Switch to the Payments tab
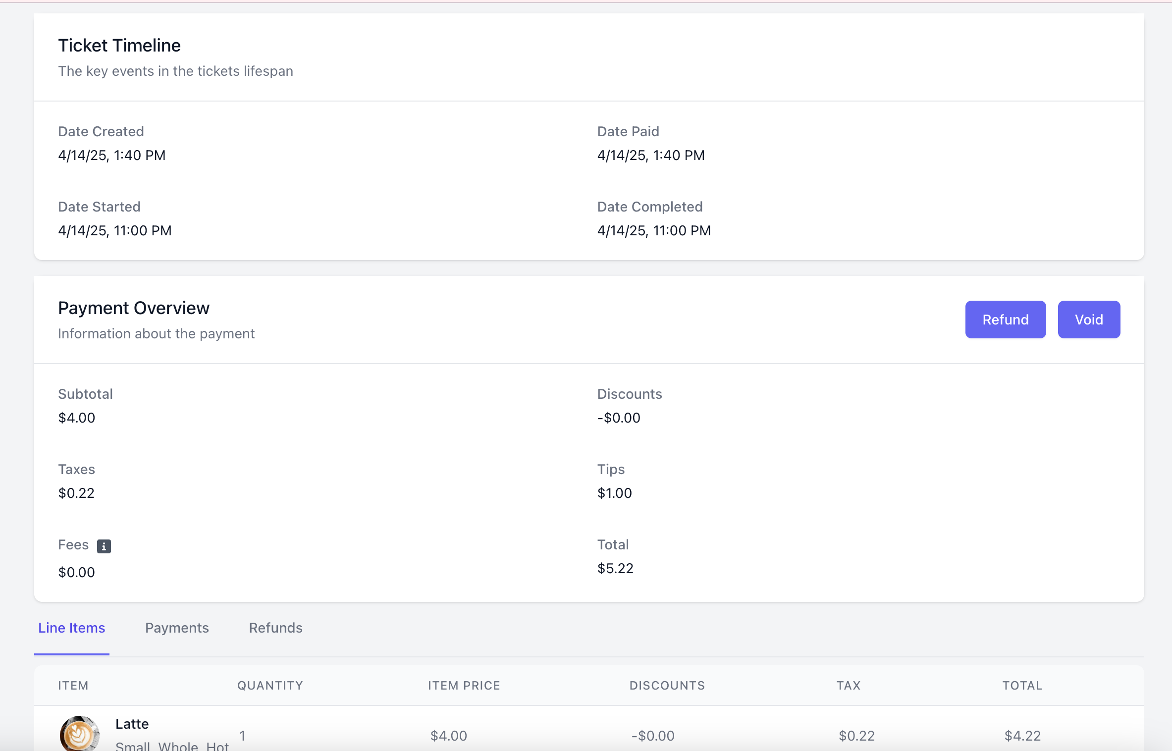This screenshot has height=751, width=1172. (177, 628)
